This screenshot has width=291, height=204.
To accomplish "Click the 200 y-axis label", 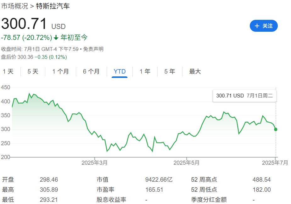I will point(6,157).
